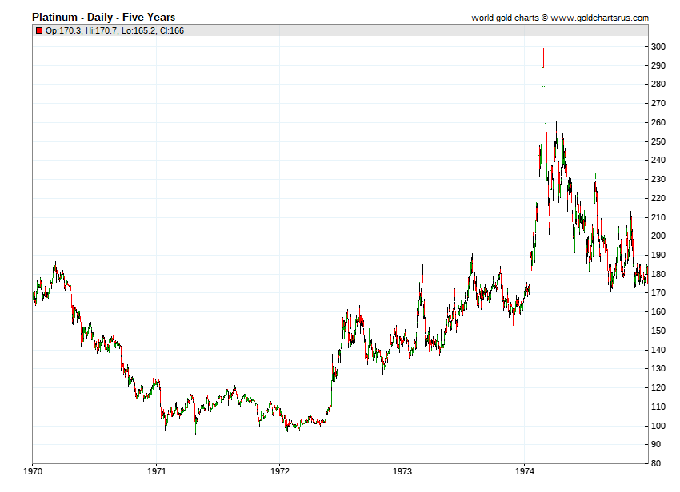Click the 250 y-axis label
The height and width of the screenshot is (492, 680).
coord(658,141)
